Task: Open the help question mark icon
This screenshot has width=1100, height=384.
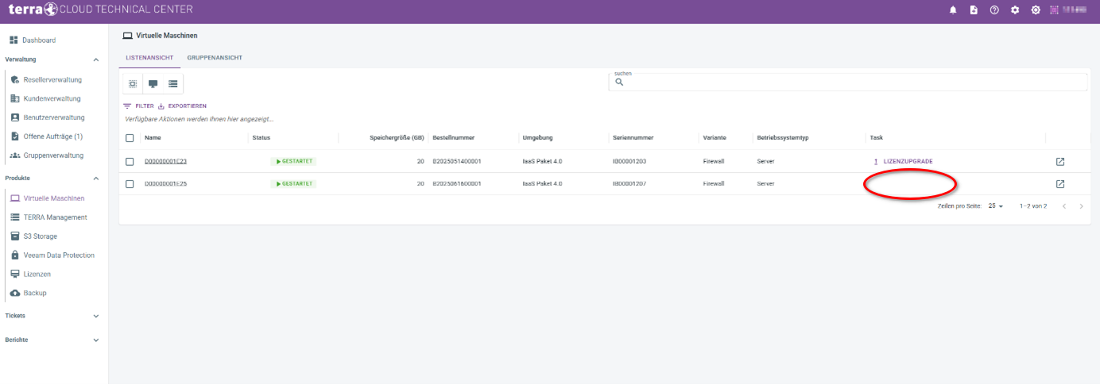Action: [x=994, y=10]
